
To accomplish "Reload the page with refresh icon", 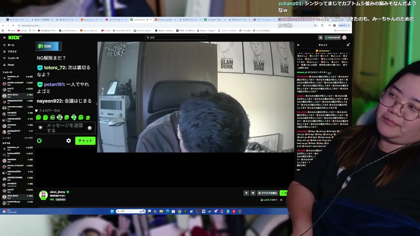I will [13, 25].
